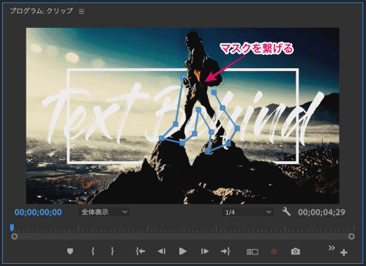Click the red record button
This screenshot has width=366, height=266.
click(274, 251)
